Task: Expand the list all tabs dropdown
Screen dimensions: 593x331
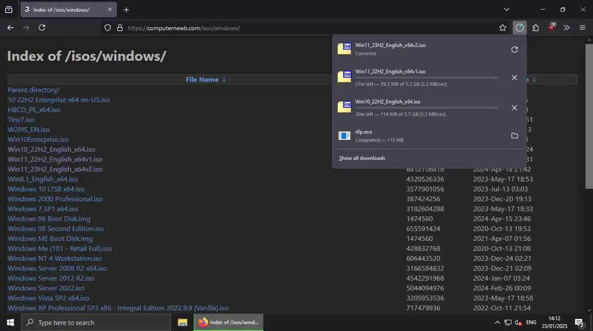Action: tap(507, 9)
